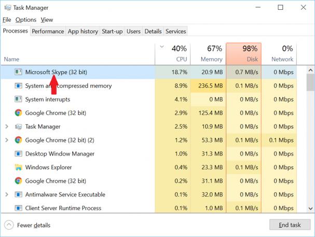The height and width of the screenshot is (237, 315).
Task: Click the 31.3 MB memory cell
Action: [x=208, y=154]
